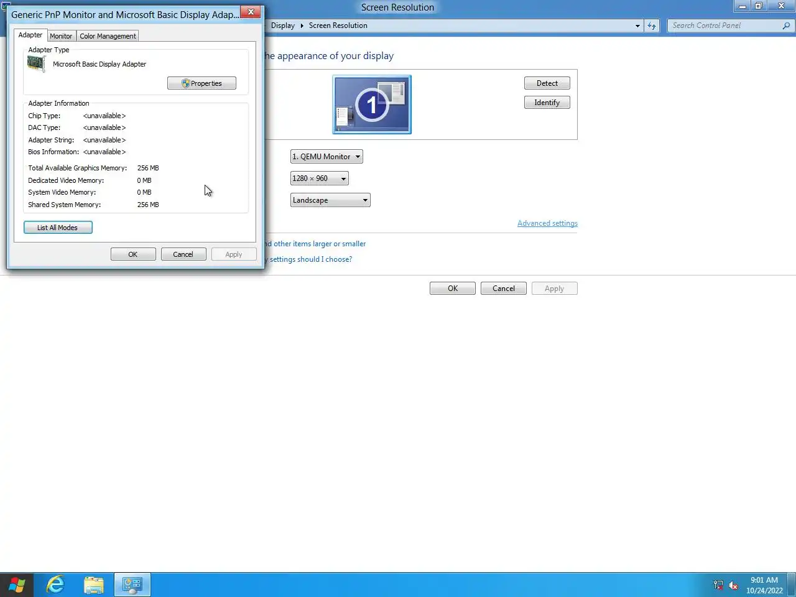Click the muted volume tray icon
The height and width of the screenshot is (597, 796).
[x=734, y=585]
